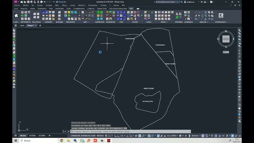Open the coordinate system menu below ViewCube

point(226,52)
